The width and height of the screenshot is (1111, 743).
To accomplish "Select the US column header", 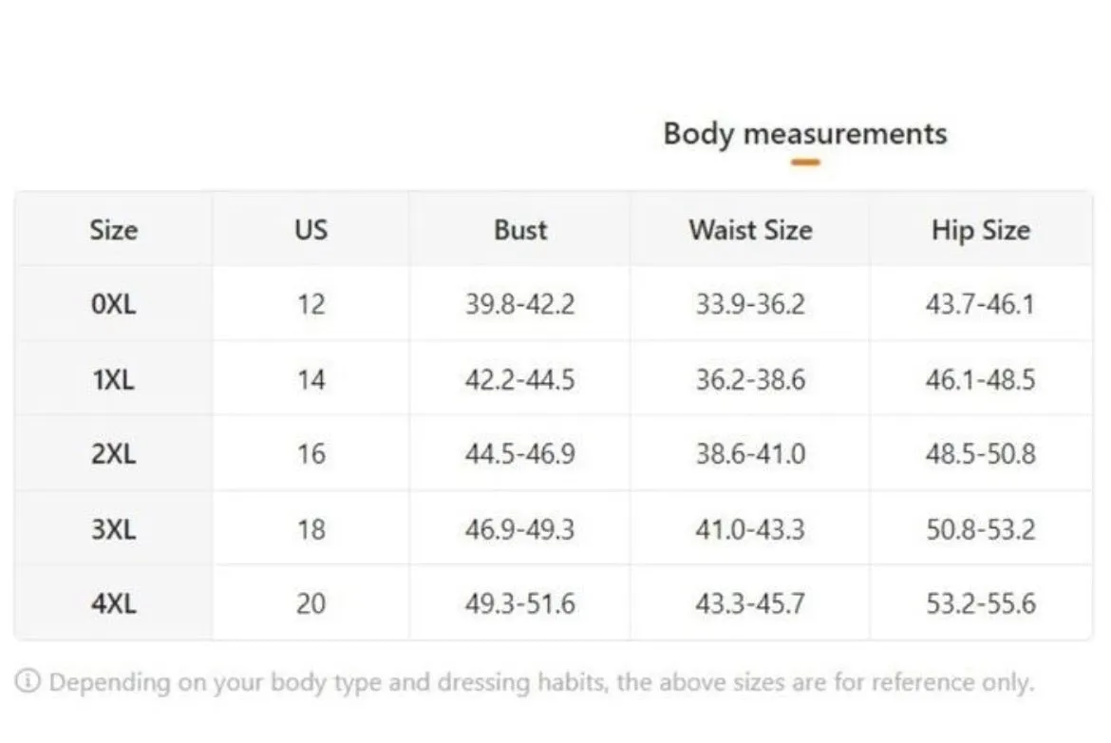I will [311, 231].
